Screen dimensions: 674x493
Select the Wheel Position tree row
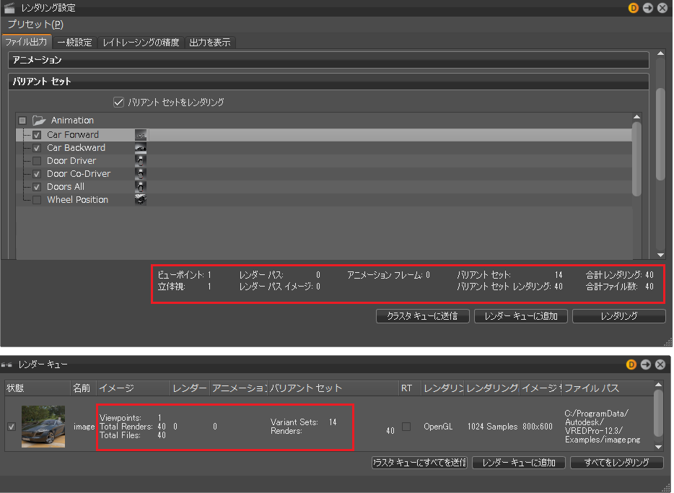pyautogui.click(x=324, y=200)
